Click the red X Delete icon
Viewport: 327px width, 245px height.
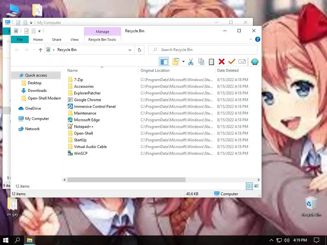click(x=222, y=62)
